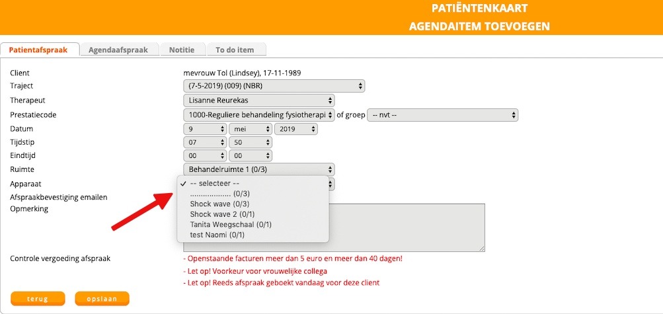Change the Tijdstip hour dropdown
Screen dimensions: 663x314
coord(204,142)
